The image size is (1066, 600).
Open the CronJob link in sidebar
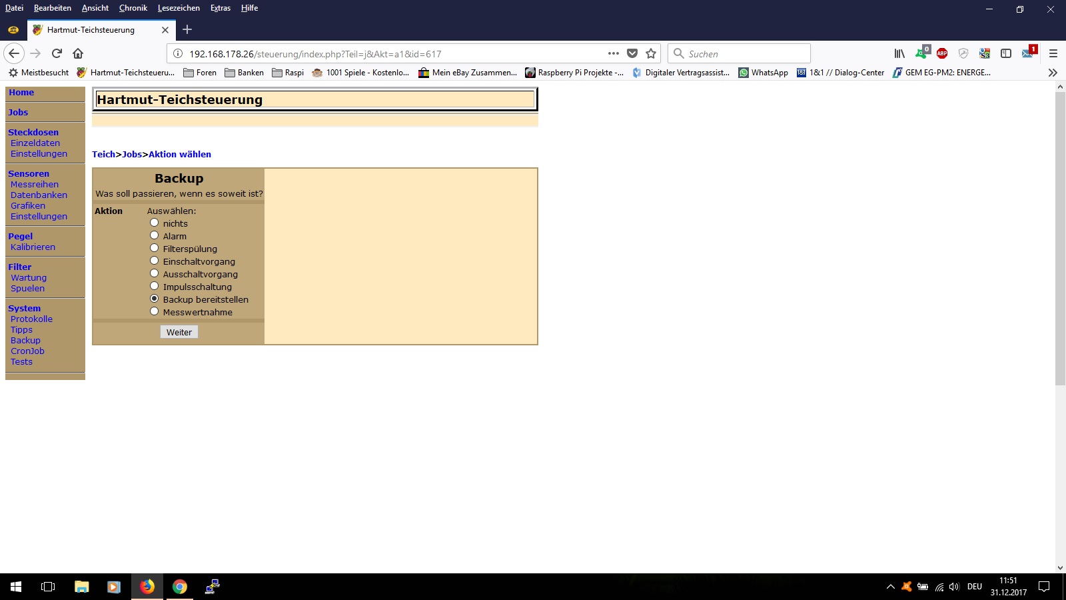tap(27, 351)
